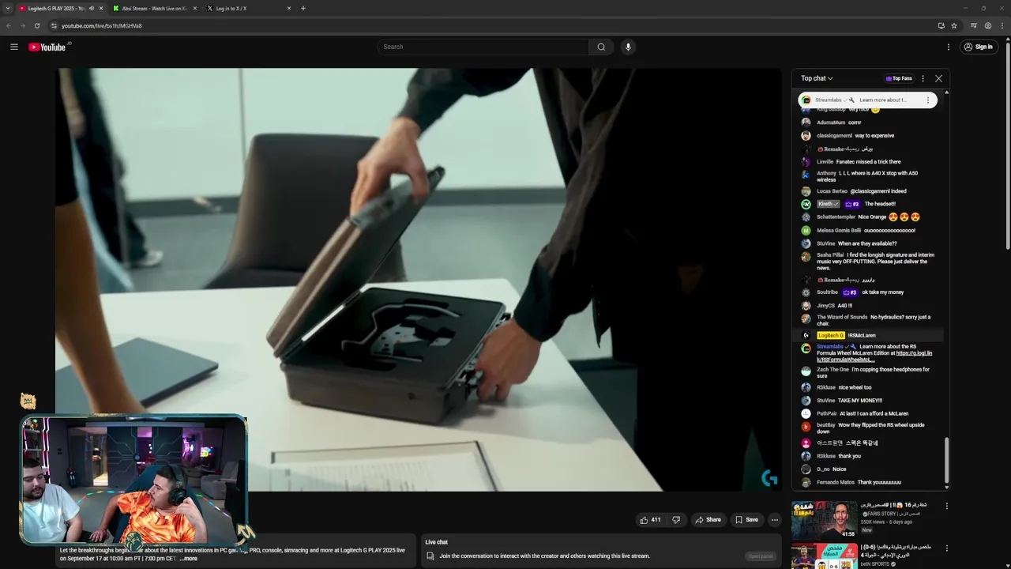Share the video with the Share button
The image size is (1011, 569).
click(x=708, y=519)
